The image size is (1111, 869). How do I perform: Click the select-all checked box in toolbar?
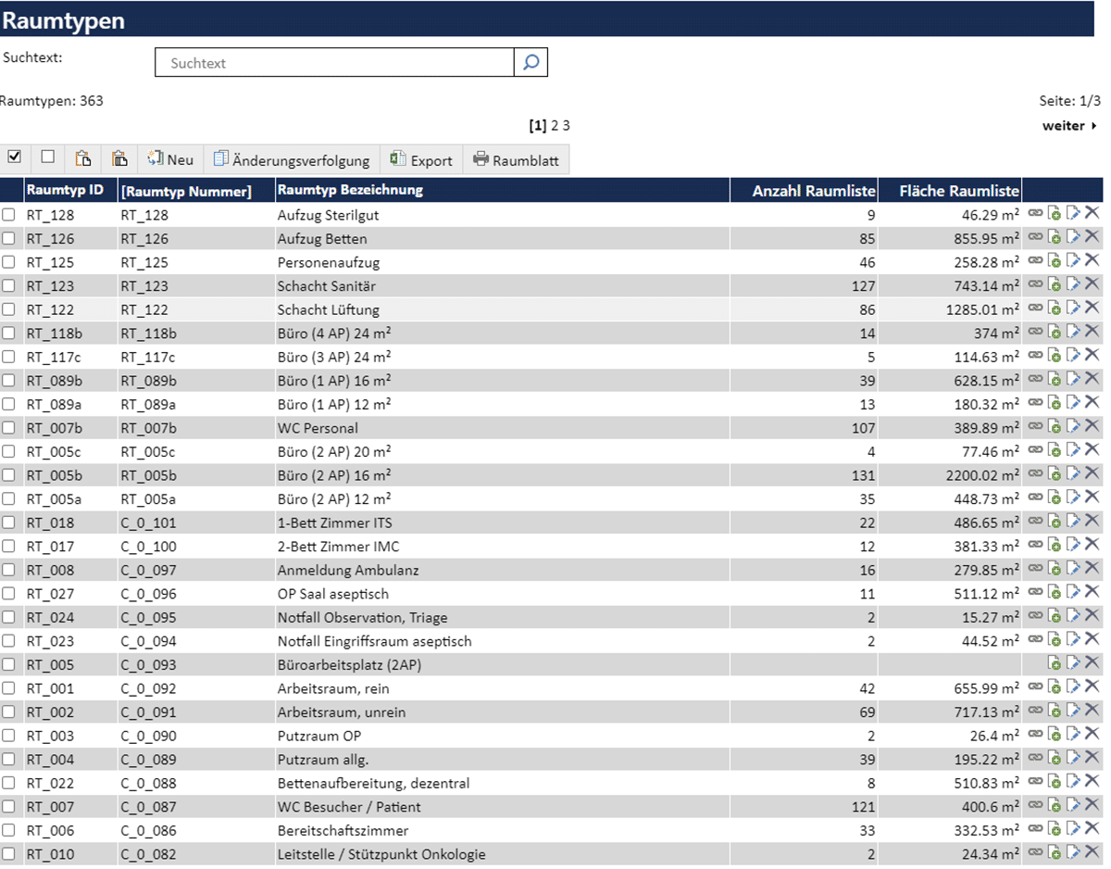[14, 157]
